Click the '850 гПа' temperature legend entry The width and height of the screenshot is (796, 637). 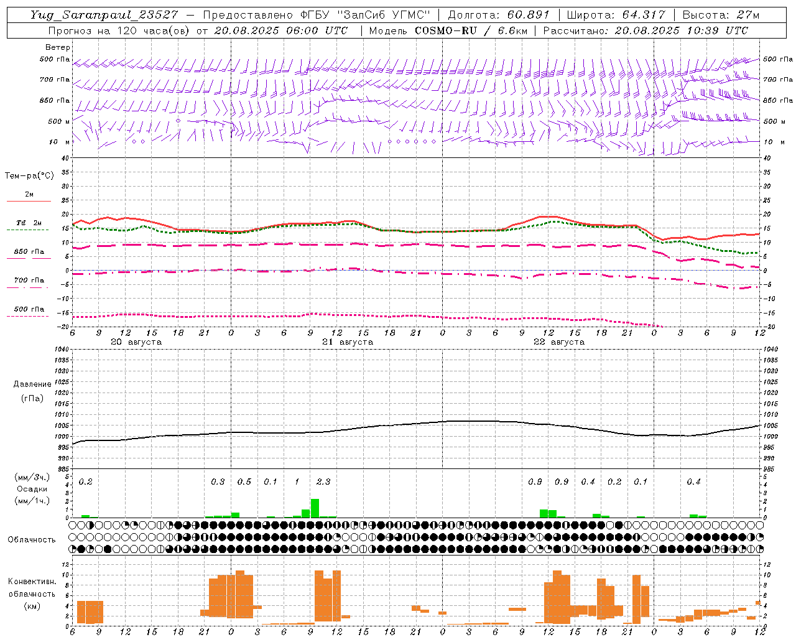click(x=29, y=252)
